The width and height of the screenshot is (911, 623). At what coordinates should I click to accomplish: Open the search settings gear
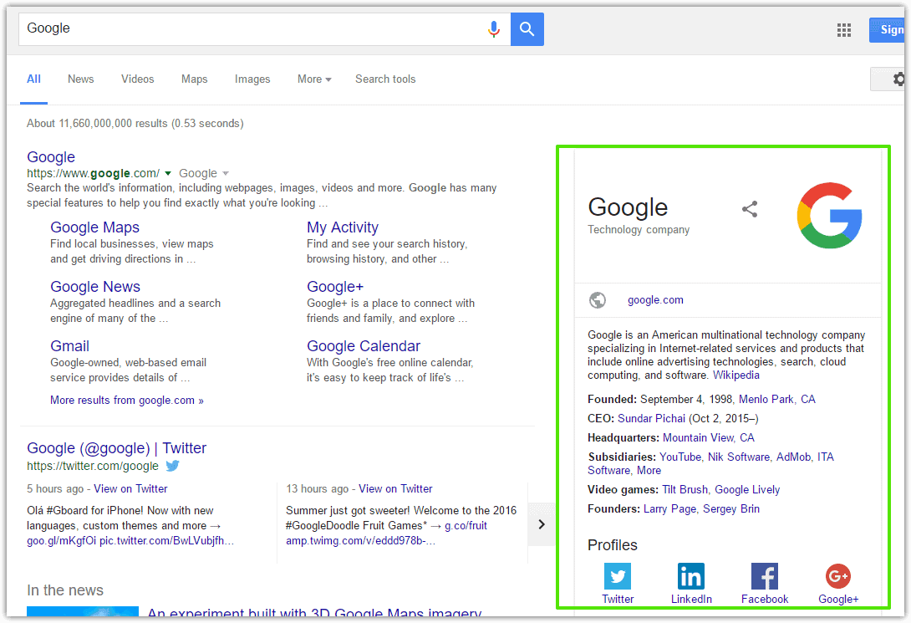(898, 79)
